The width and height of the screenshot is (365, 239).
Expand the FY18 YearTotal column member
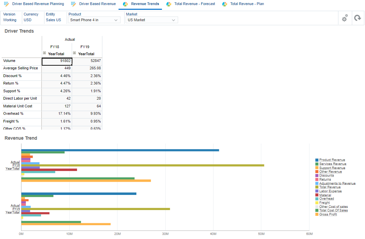click(x=44, y=53)
